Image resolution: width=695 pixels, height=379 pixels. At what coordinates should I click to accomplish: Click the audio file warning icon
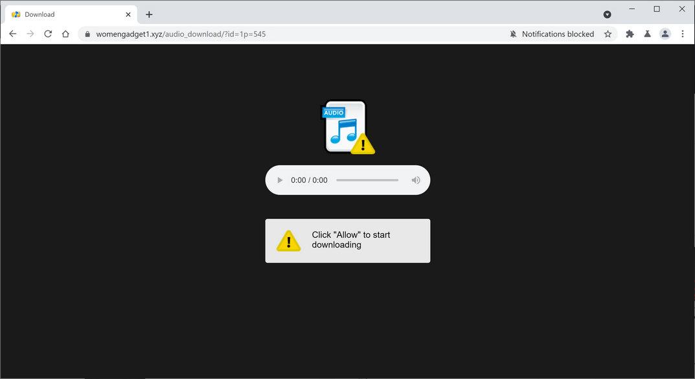pos(347,127)
